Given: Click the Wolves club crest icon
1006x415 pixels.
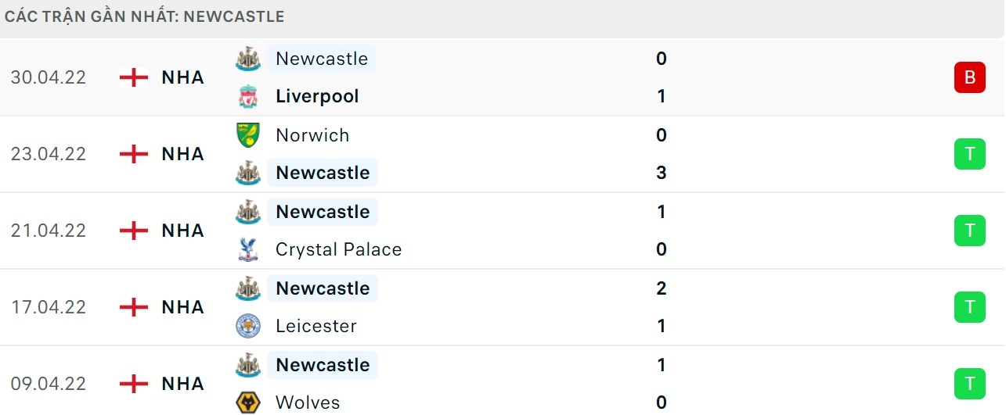Looking at the screenshot, I should pyautogui.click(x=248, y=402).
